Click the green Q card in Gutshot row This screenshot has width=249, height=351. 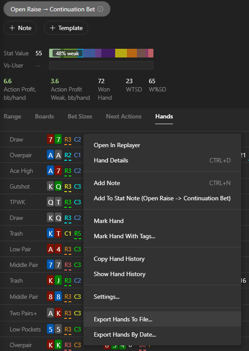pos(58,186)
